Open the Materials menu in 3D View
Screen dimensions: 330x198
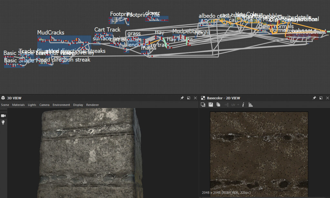click(18, 105)
